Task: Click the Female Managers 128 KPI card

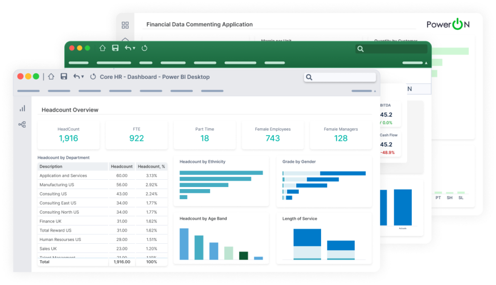Action: pyautogui.click(x=341, y=135)
